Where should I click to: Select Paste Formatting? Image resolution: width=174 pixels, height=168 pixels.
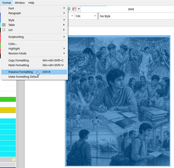(34, 65)
